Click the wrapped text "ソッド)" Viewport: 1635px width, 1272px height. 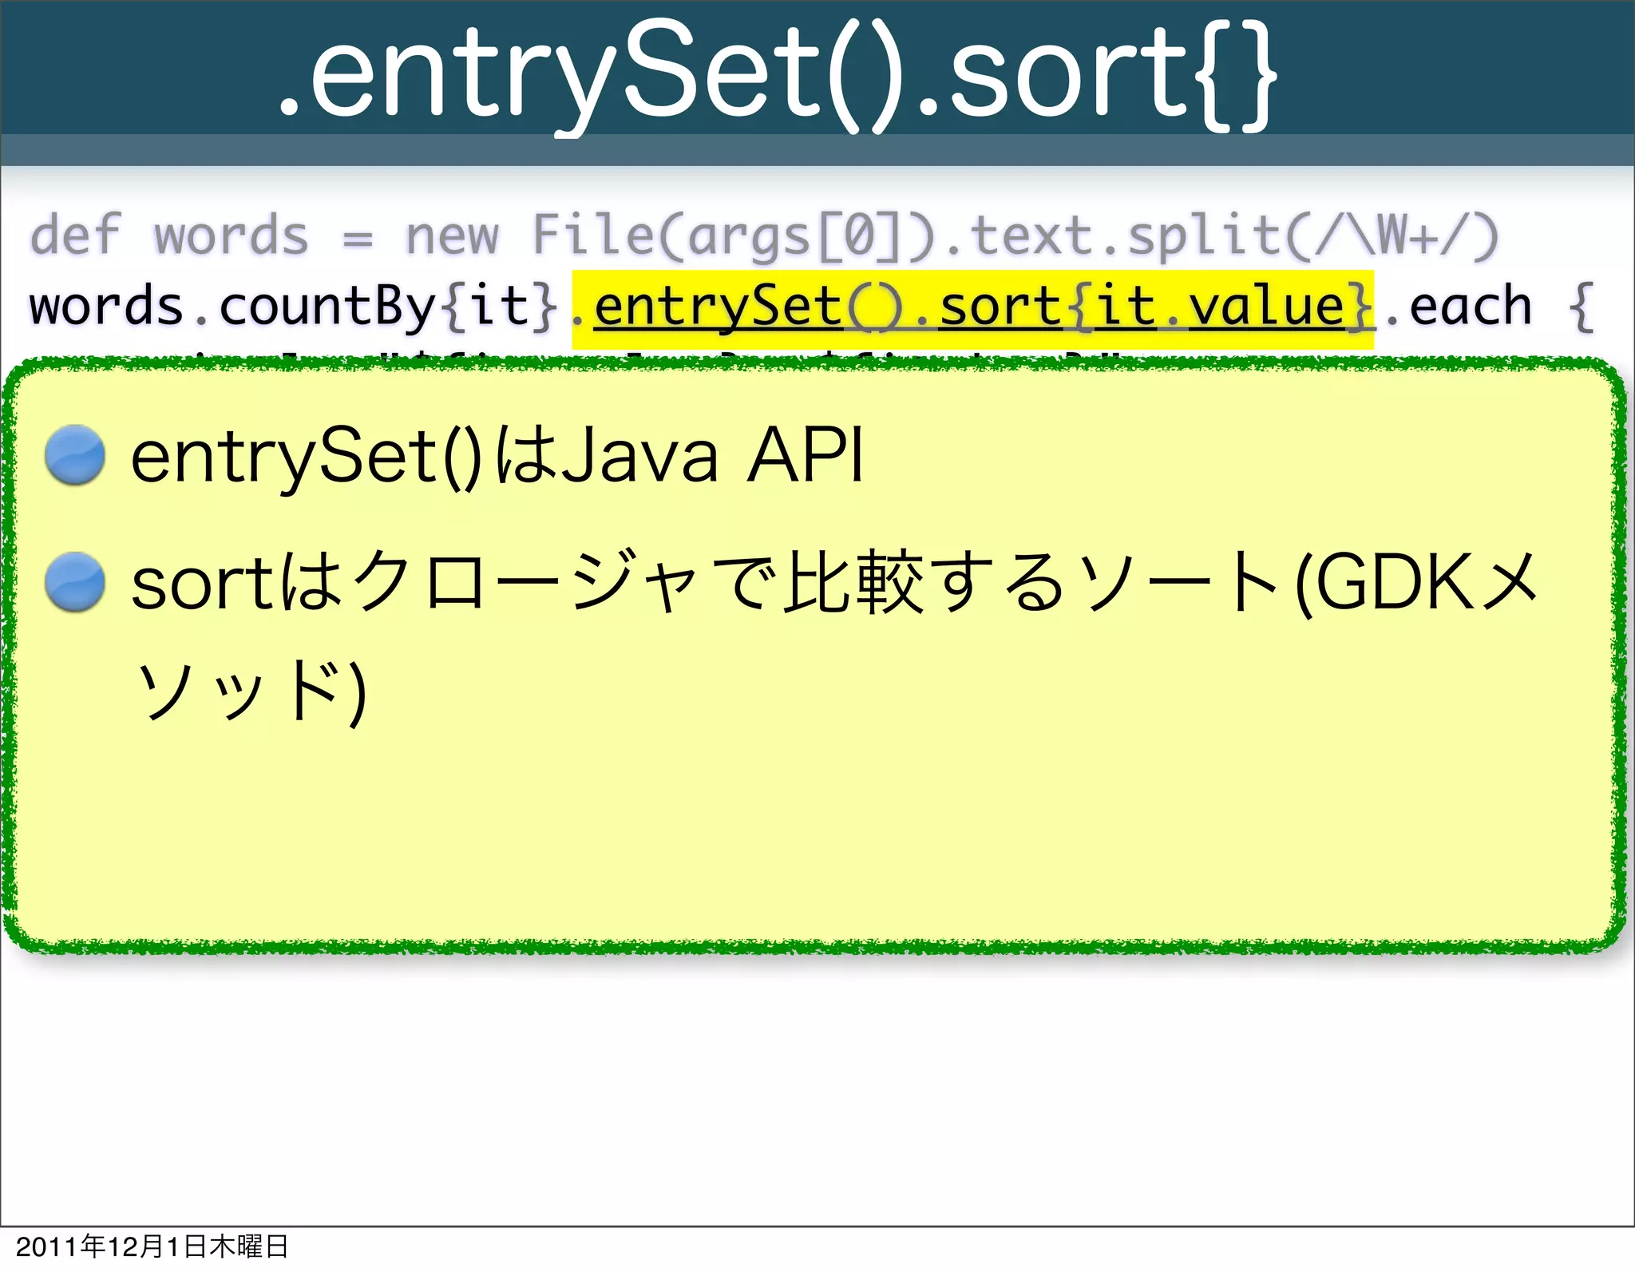[251, 691]
